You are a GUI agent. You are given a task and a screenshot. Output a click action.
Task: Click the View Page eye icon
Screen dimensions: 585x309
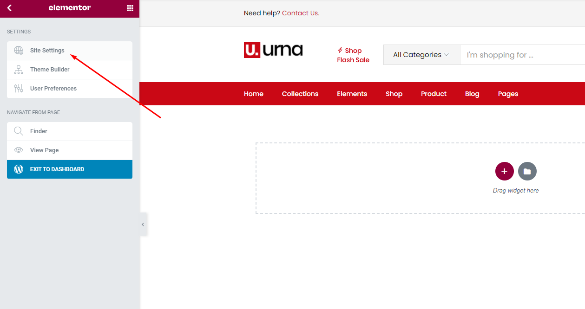click(x=19, y=150)
